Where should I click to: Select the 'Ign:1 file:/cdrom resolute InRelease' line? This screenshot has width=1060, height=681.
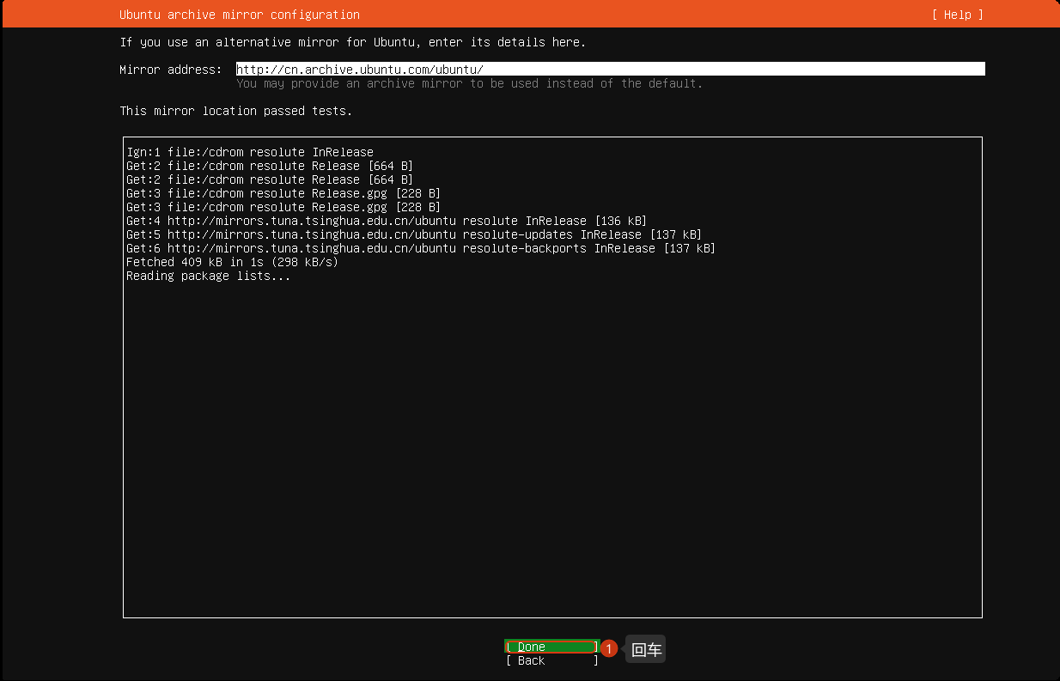point(250,152)
